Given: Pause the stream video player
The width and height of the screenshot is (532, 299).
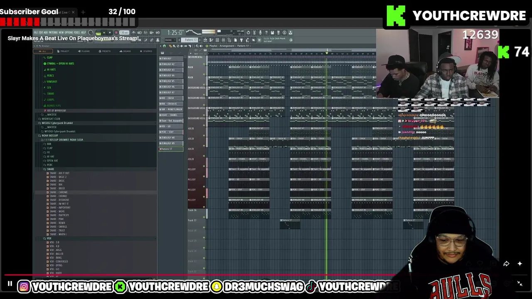Looking at the screenshot, I should click(10, 284).
